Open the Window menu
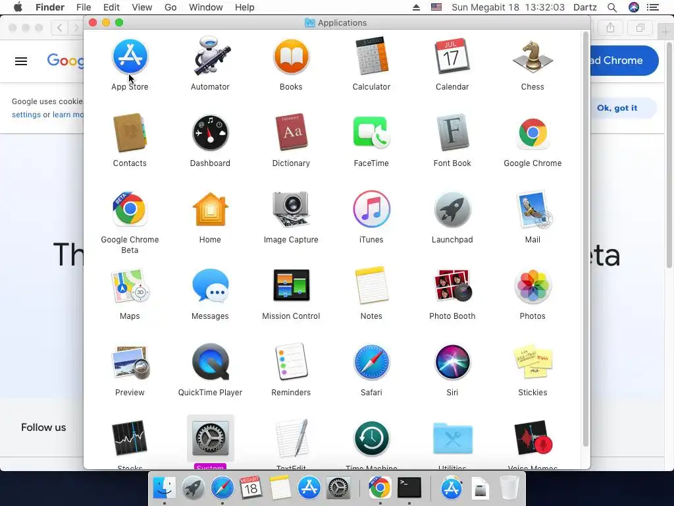Viewport: 674px width, 506px height. [206, 7]
